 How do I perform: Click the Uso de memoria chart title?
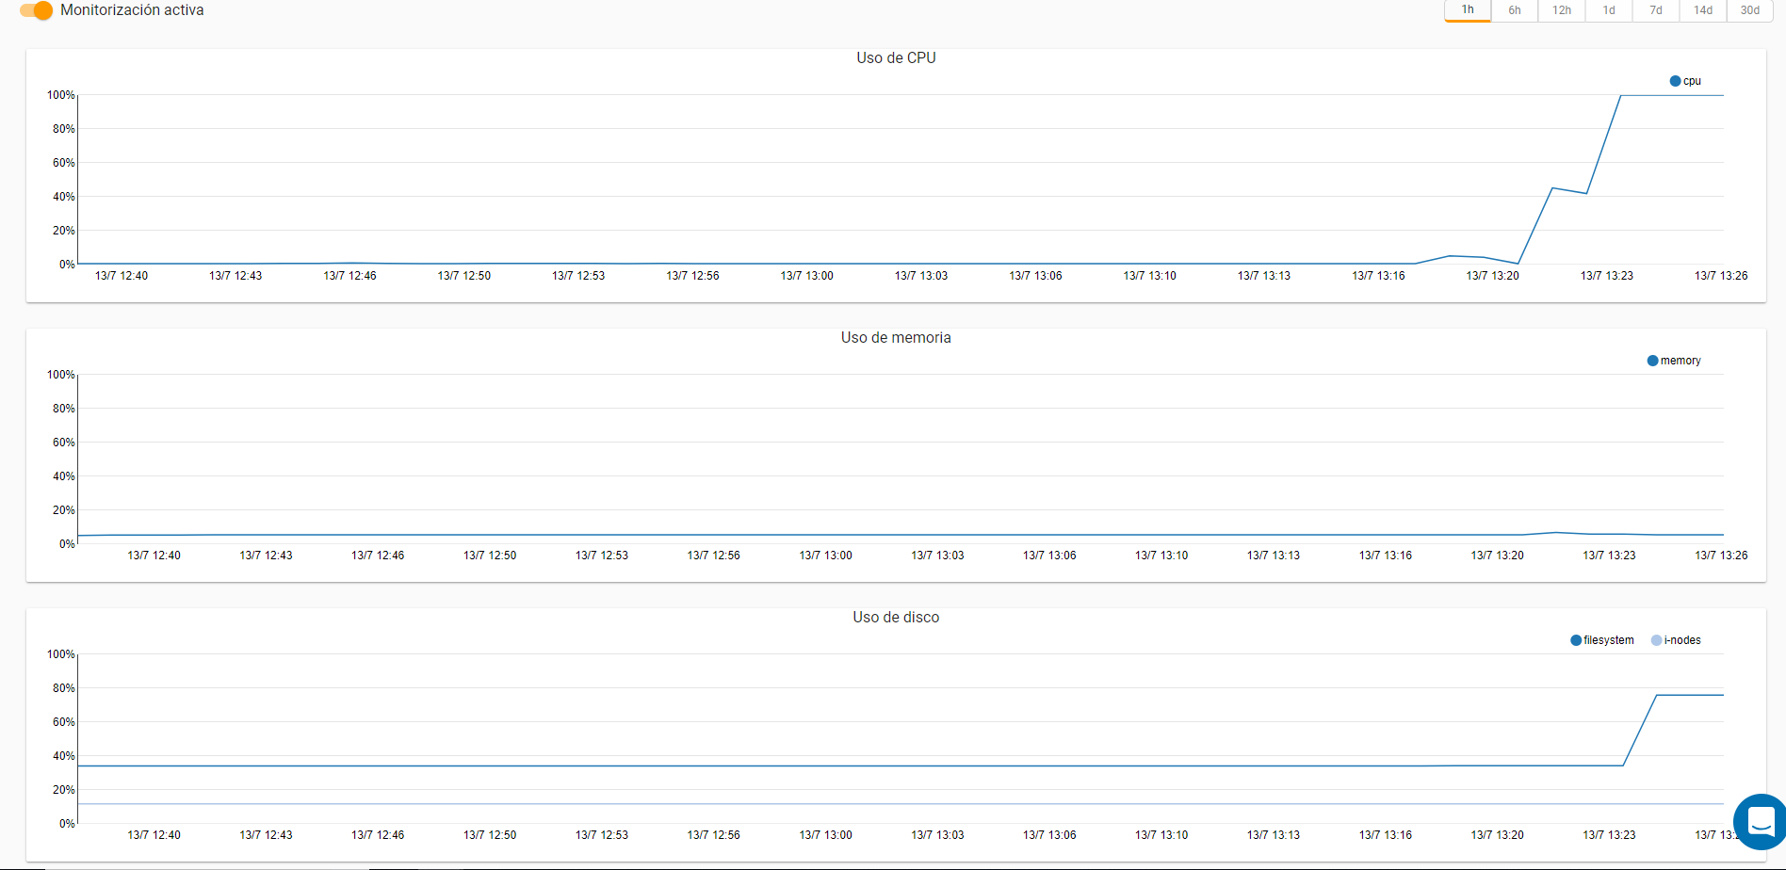[896, 338]
